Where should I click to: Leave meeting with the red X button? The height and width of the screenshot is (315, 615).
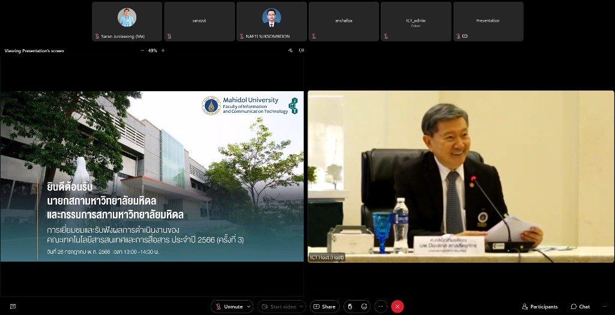pyautogui.click(x=397, y=307)
